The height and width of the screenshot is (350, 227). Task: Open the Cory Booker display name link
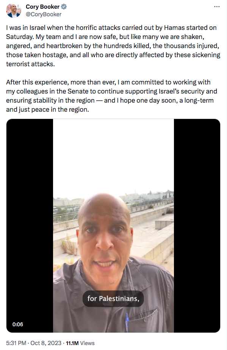(42, 7)
